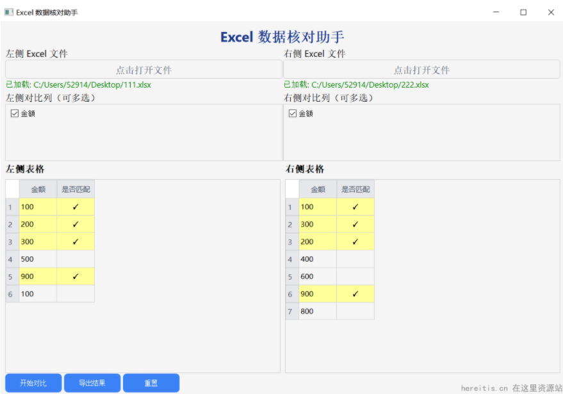Select right table cell with value 400
The image size is (563, 394).
pos(318,259)
